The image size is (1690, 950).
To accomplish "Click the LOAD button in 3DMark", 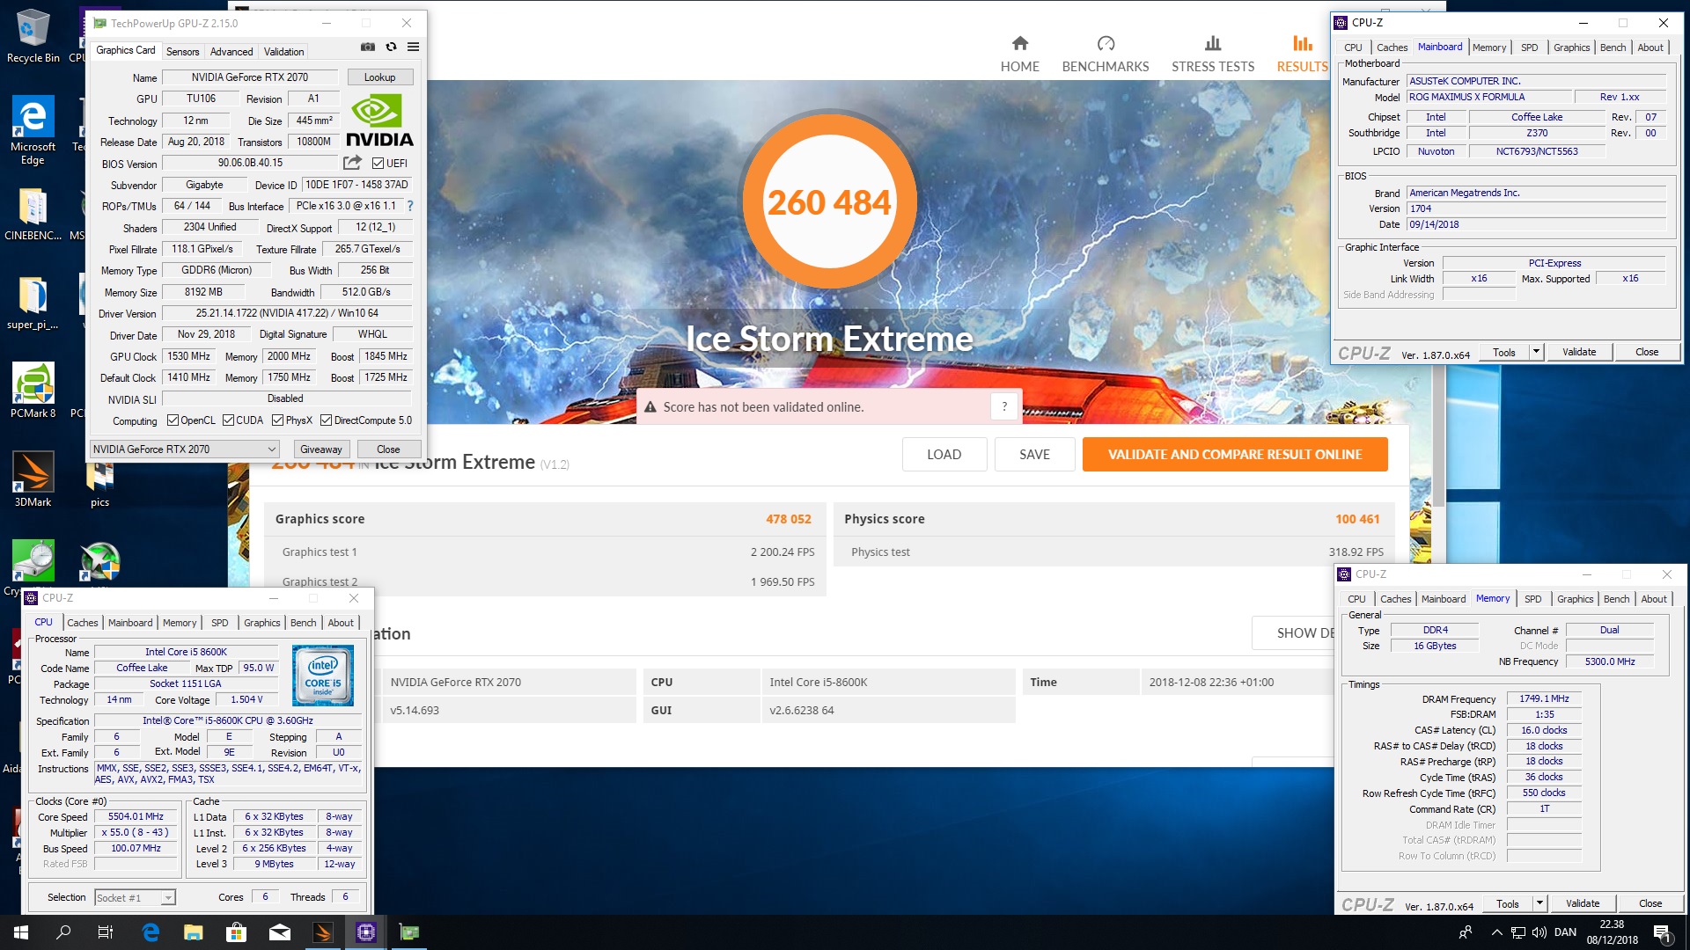I will click(944, 455).
